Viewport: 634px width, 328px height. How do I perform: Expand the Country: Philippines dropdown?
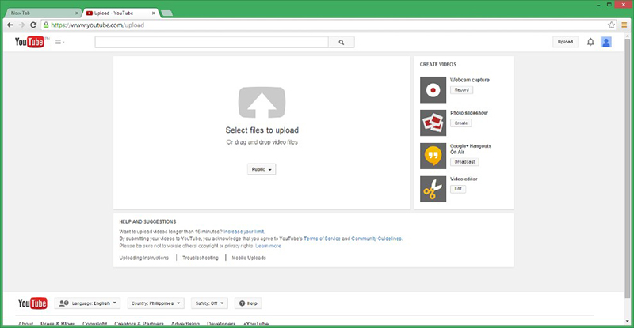(155, 303)
